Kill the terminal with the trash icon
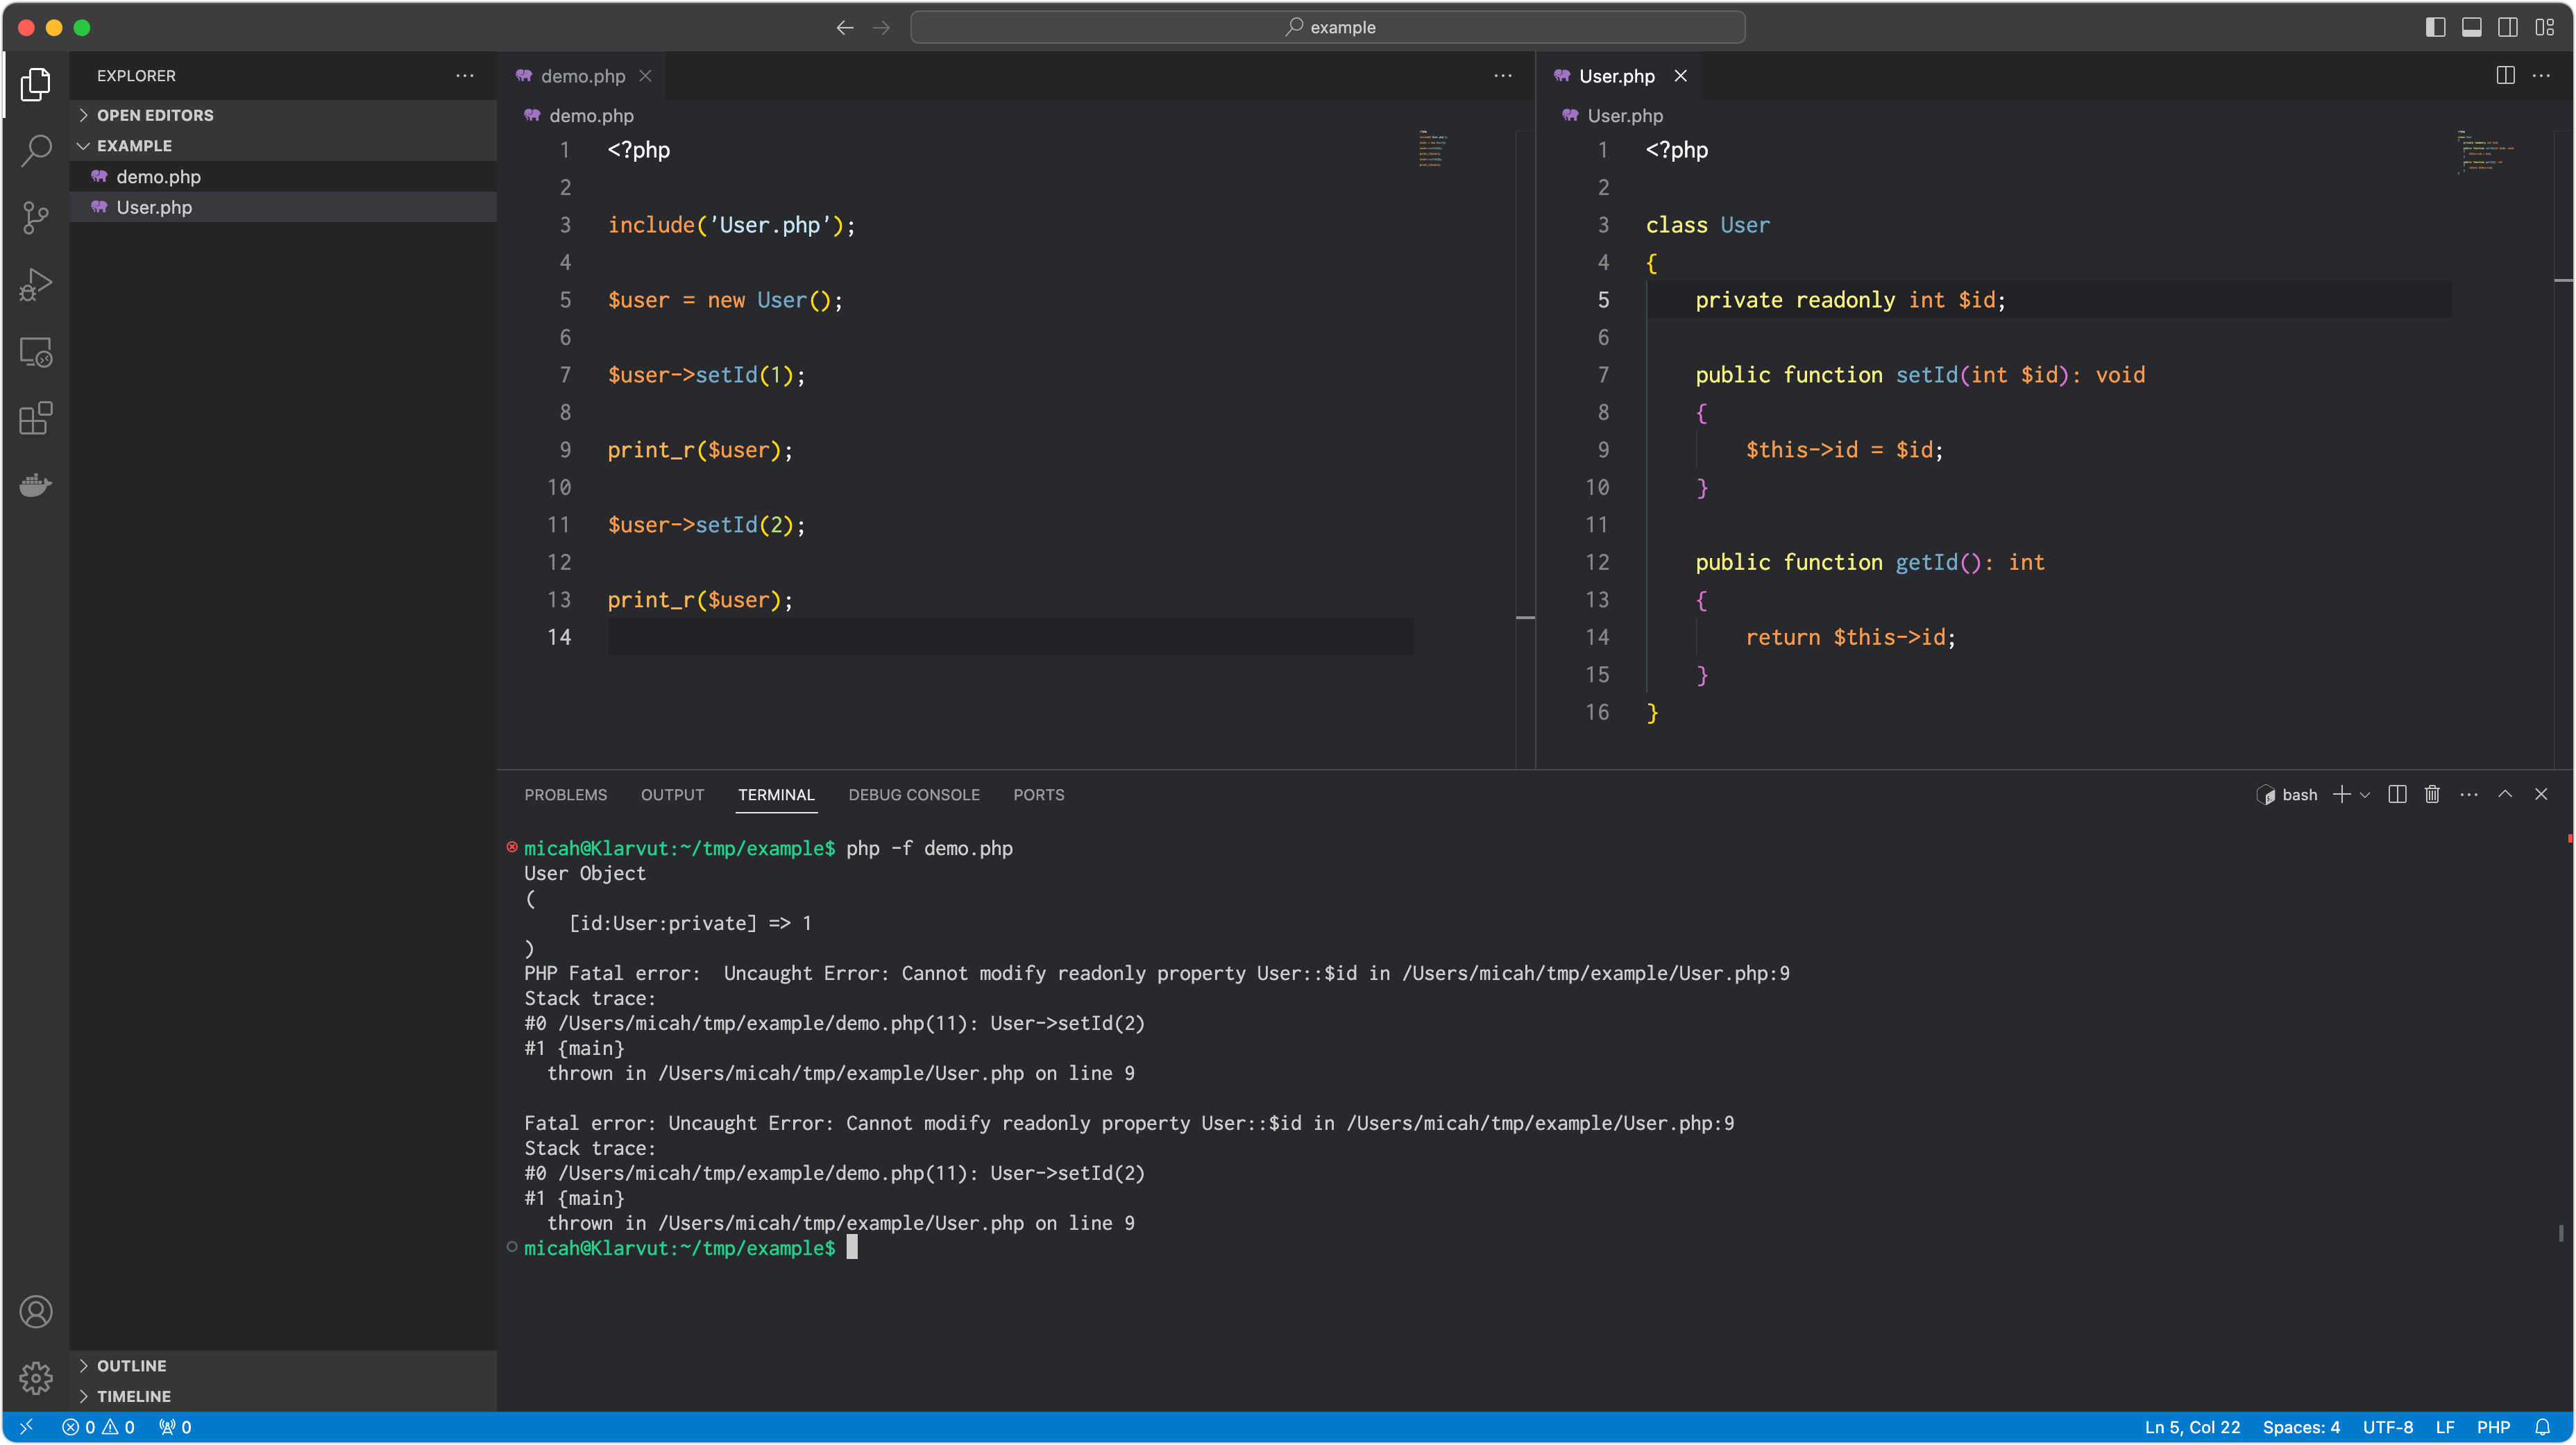This screenshot has width=2576, height=1445. coord(2432,794)
